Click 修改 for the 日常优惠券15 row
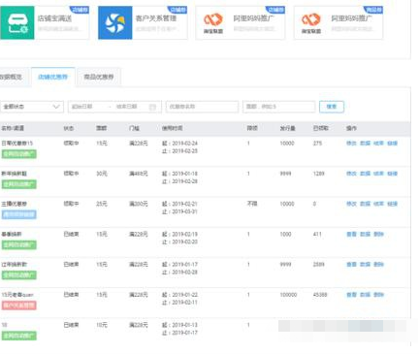This screenshot has width=419, height=354. click(351, 144)
